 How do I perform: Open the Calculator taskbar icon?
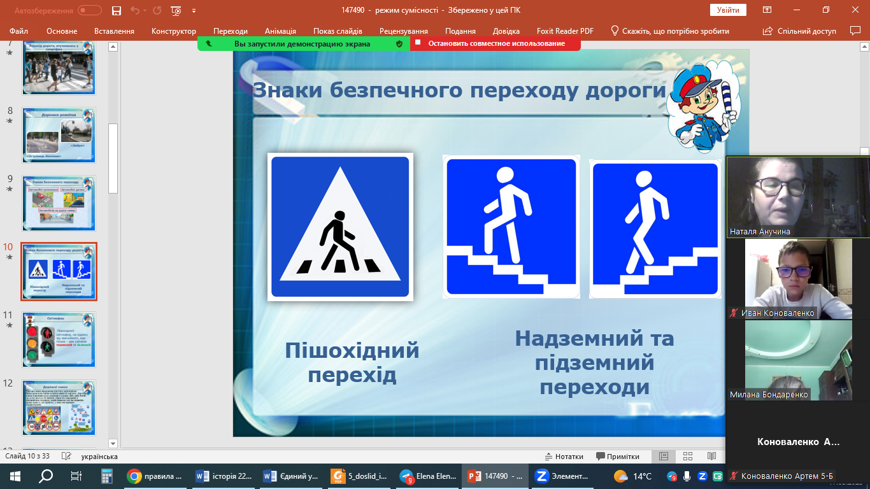107,476
